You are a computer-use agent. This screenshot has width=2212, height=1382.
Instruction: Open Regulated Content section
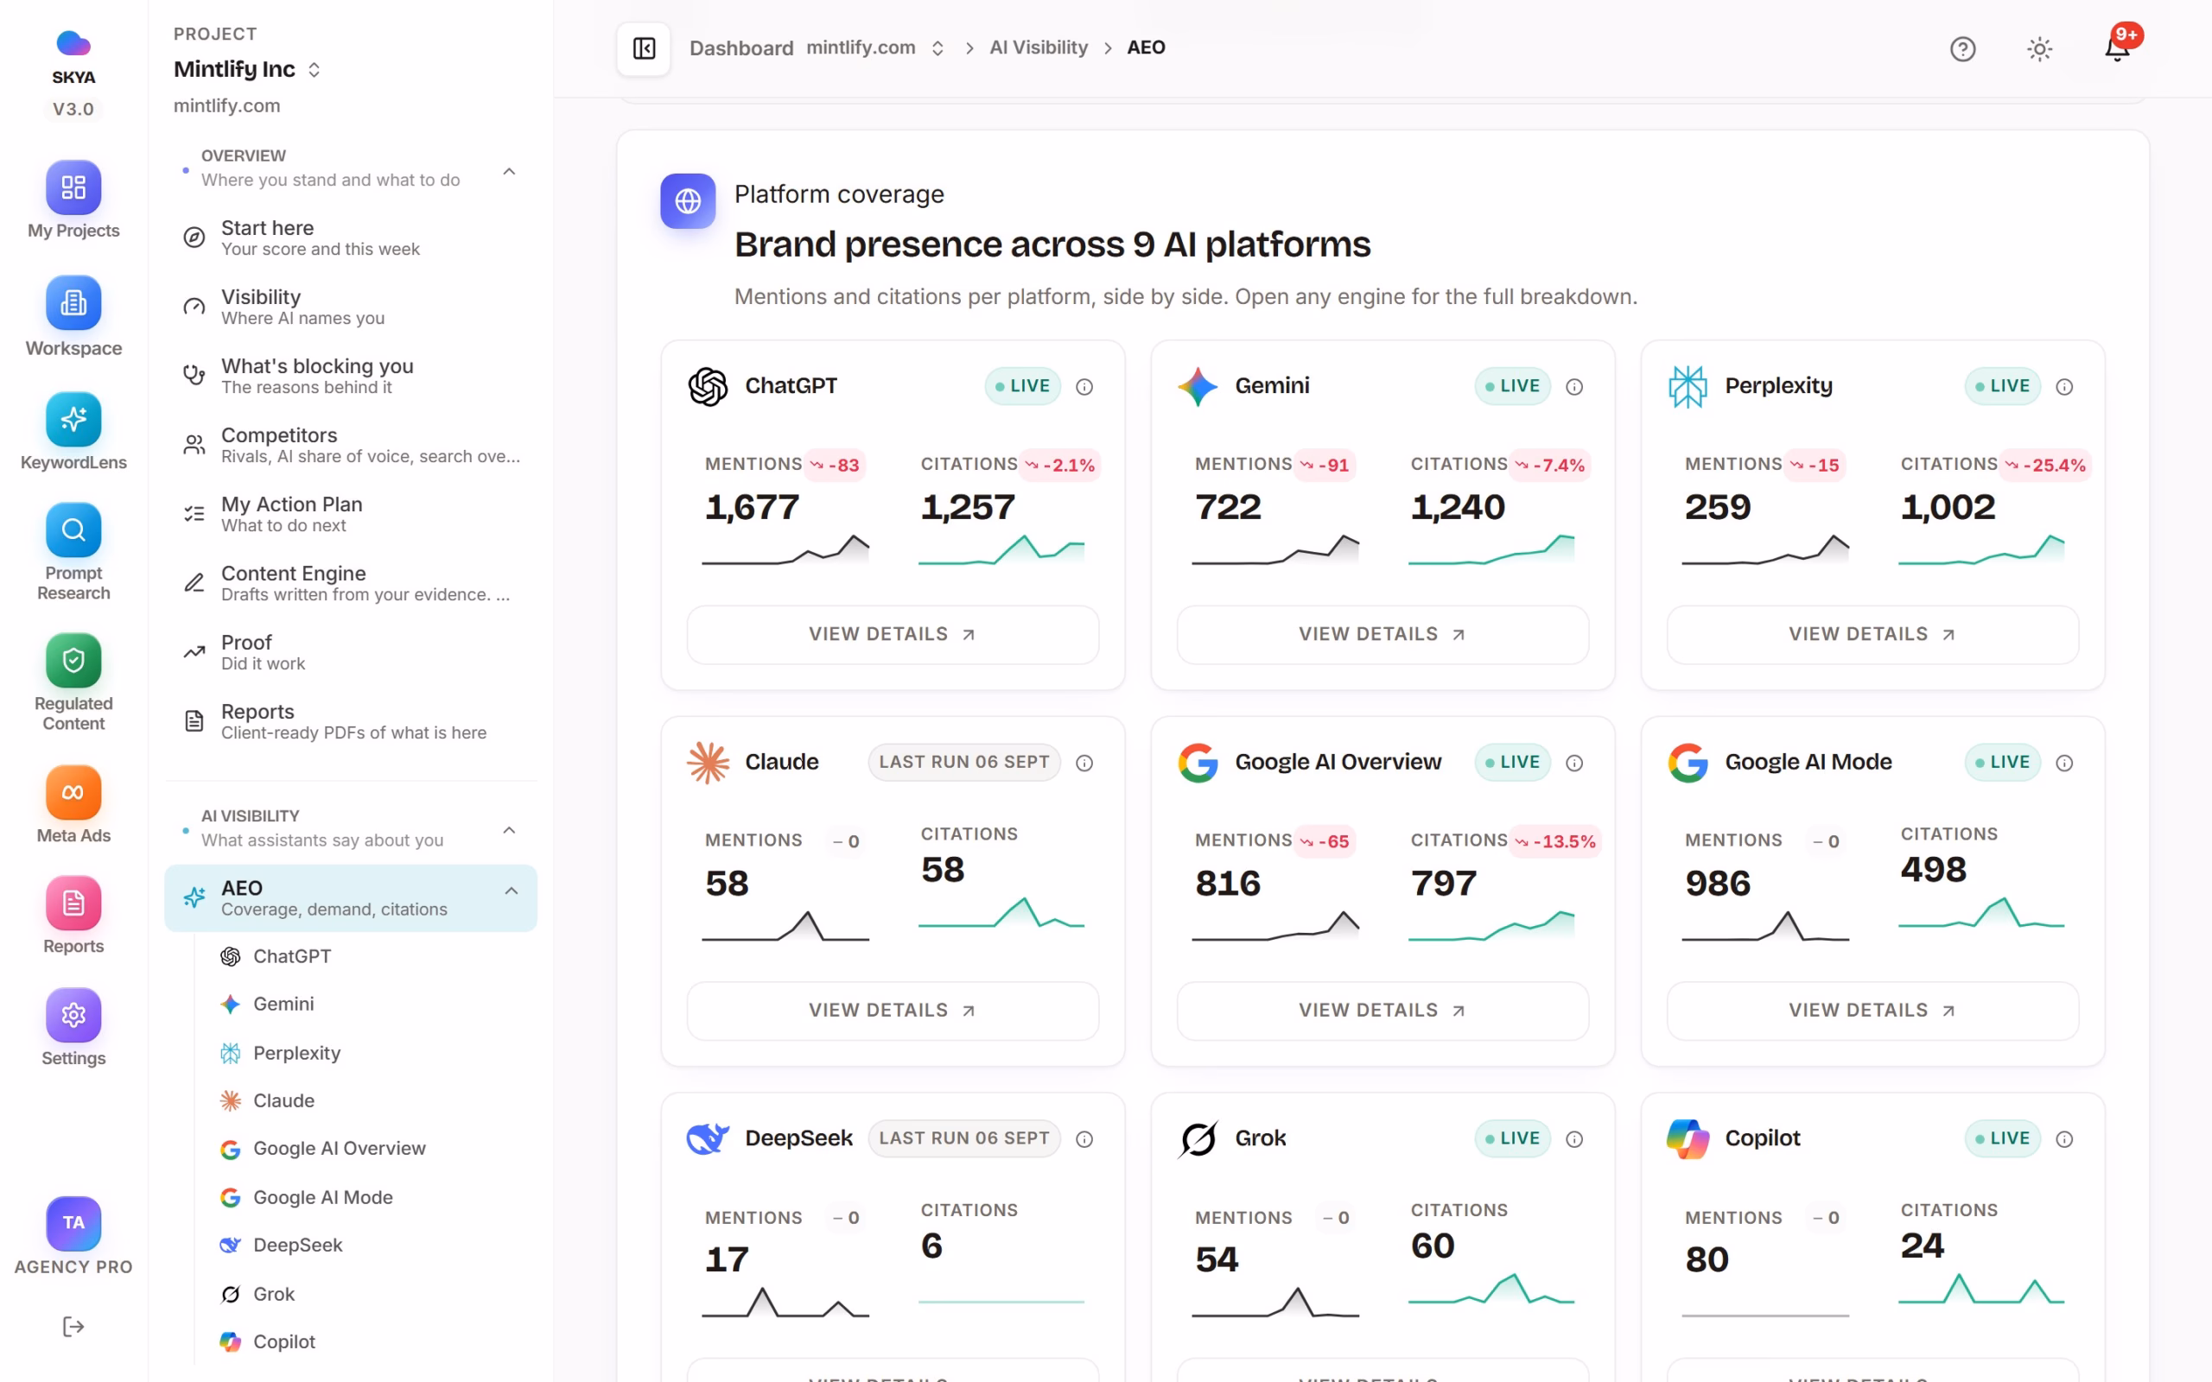tap(73, 681)
